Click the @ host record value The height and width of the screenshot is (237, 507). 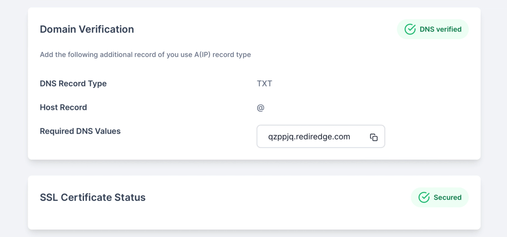pyautogui.click(x=261, y=108)
